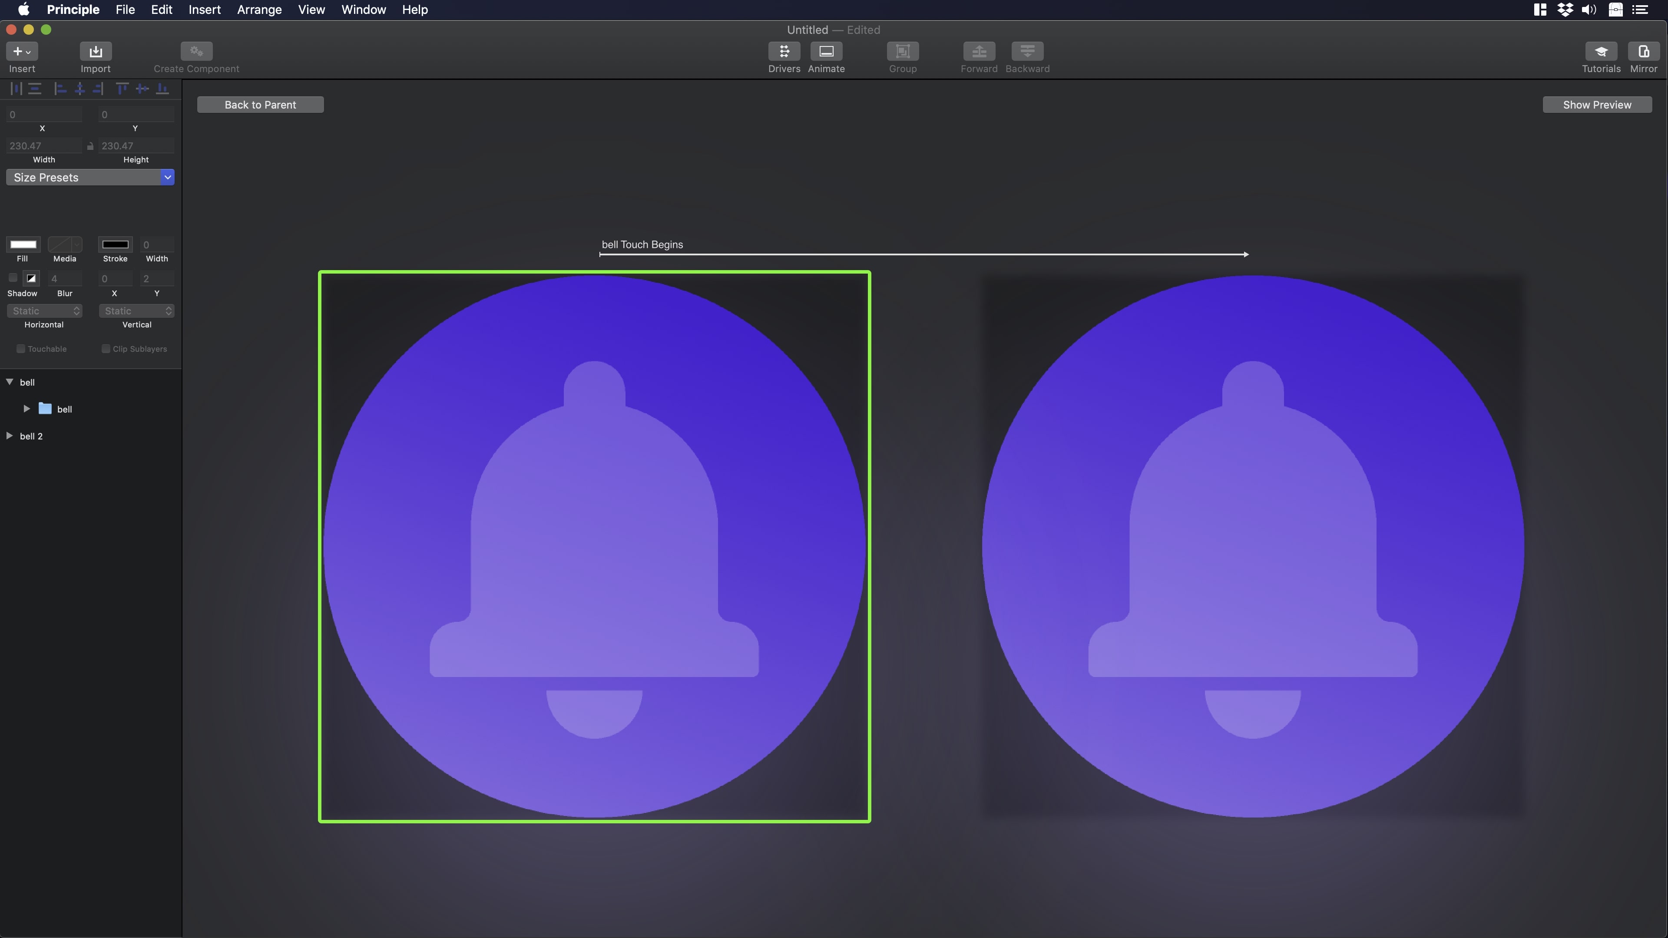Open the Arrange menu
Image resolution: width=1668 pixels, height=938 pixels.
pyautogui.click(x=259, y=10)
